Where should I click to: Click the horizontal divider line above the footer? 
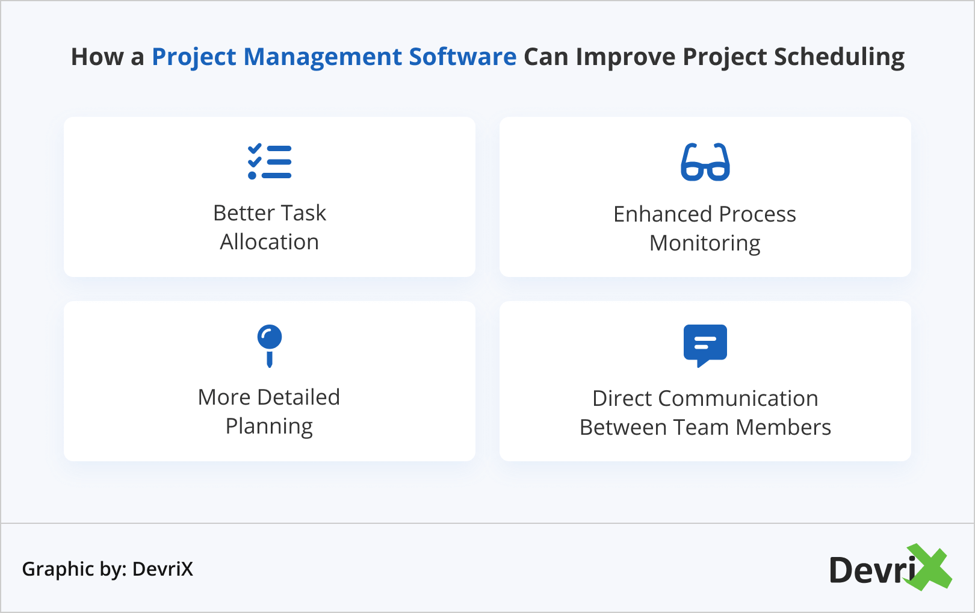pyautogui.click(x=487, y=523)
